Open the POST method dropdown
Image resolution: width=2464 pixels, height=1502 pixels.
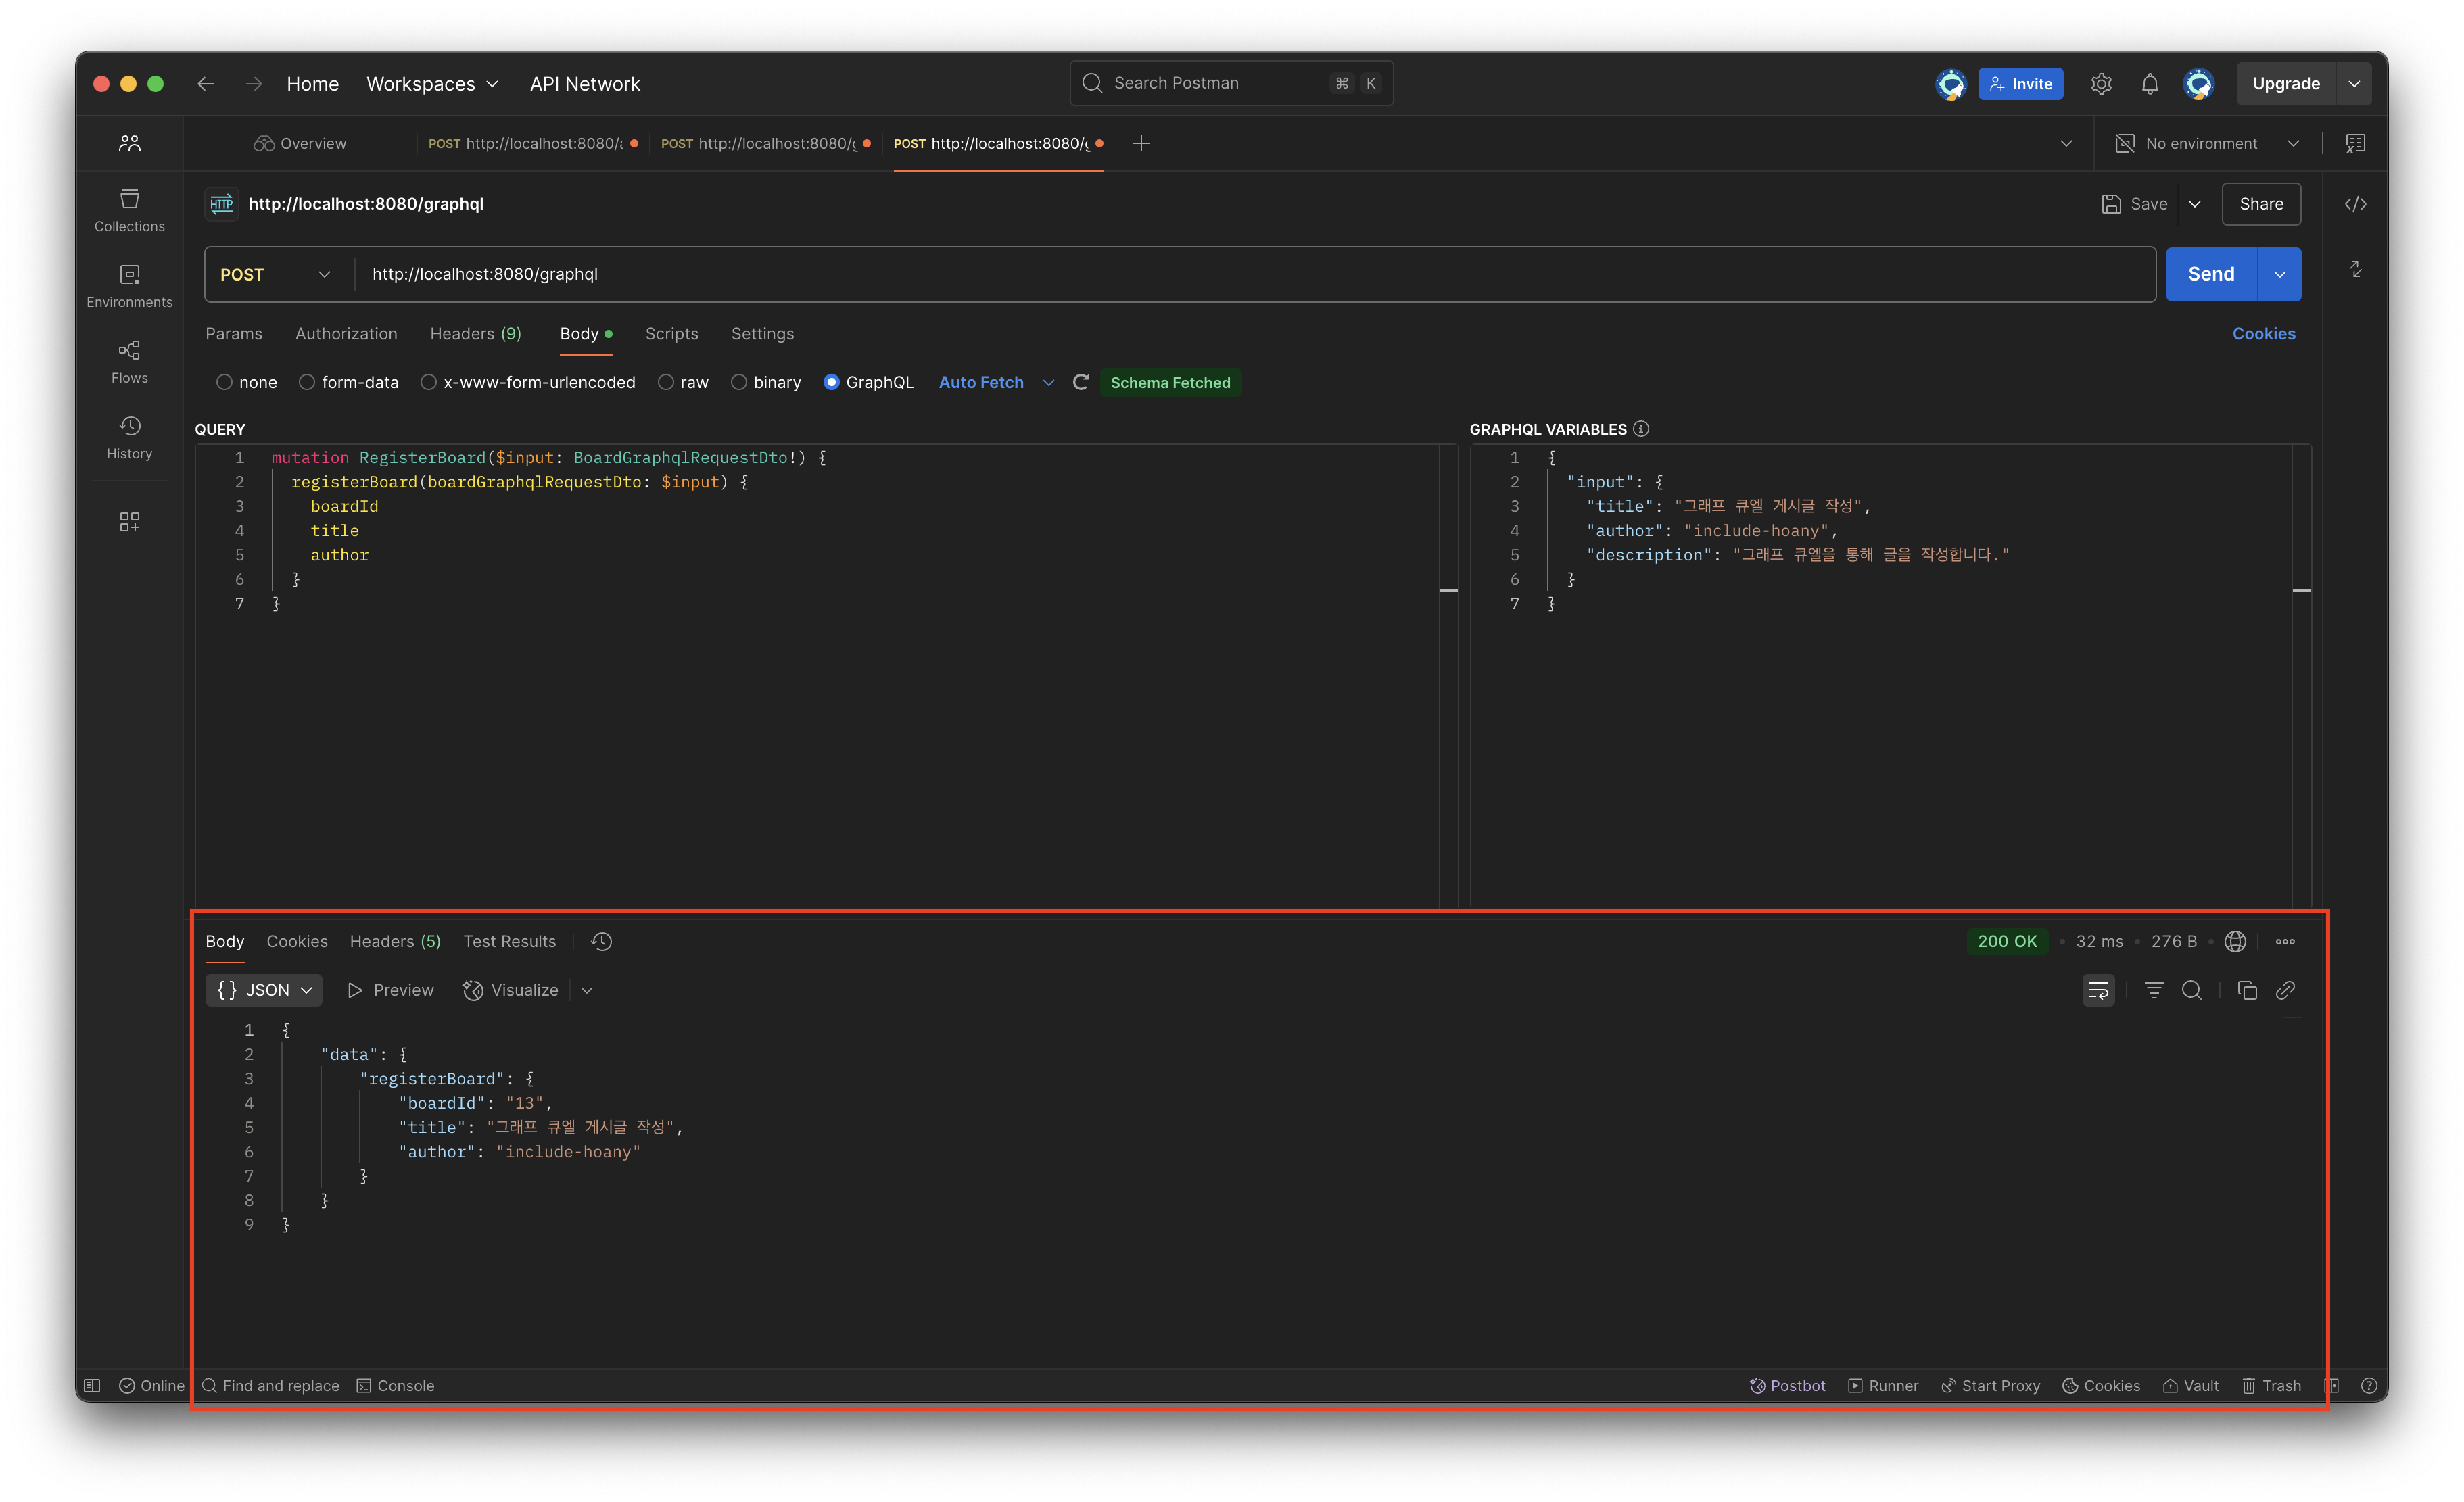click(x=275, y=274)
